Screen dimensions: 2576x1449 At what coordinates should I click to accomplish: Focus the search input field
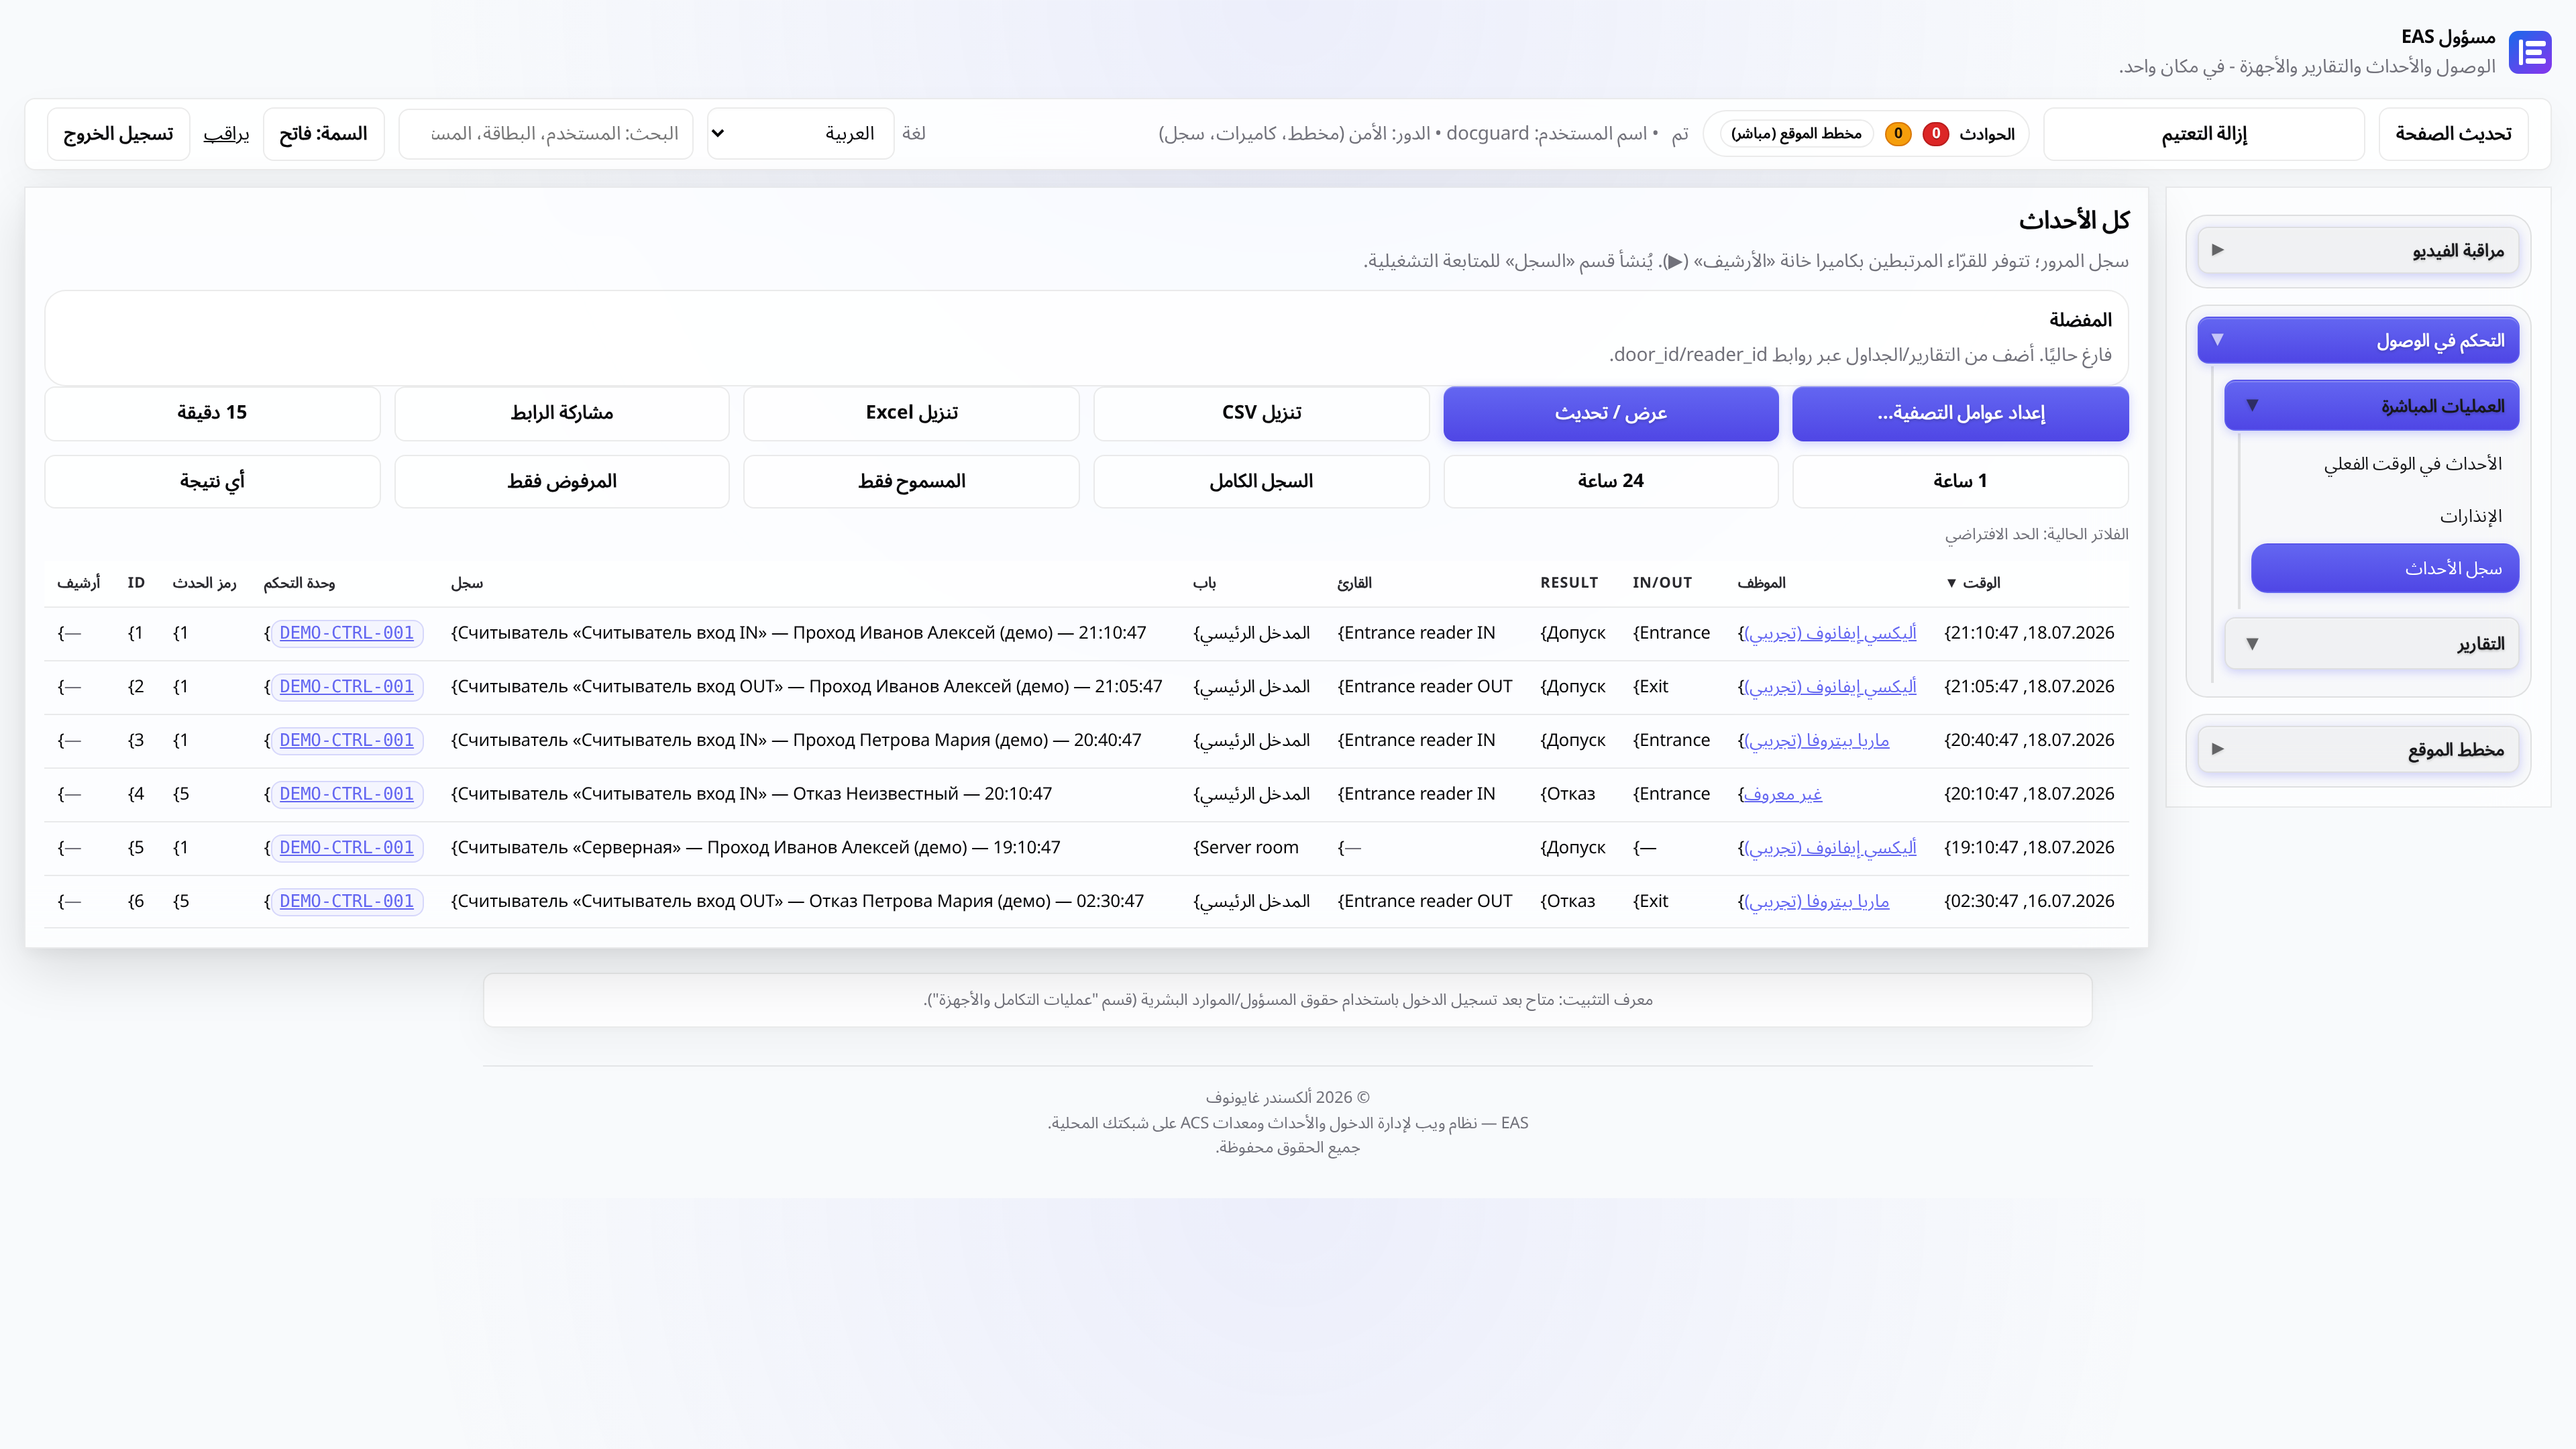[x=546, y=133]
